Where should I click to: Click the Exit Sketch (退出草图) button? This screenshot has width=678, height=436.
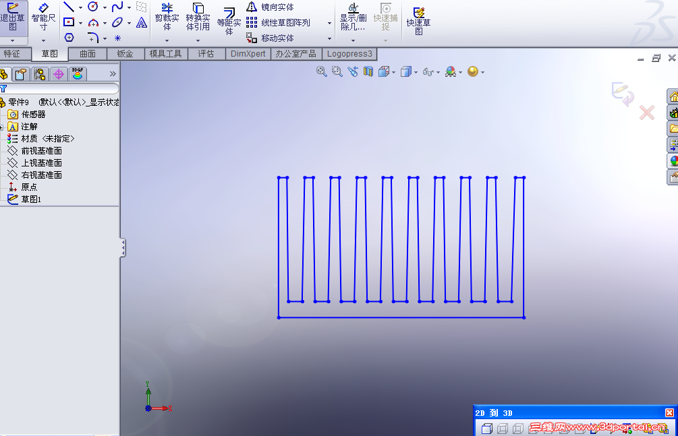(x=13, y=18)
